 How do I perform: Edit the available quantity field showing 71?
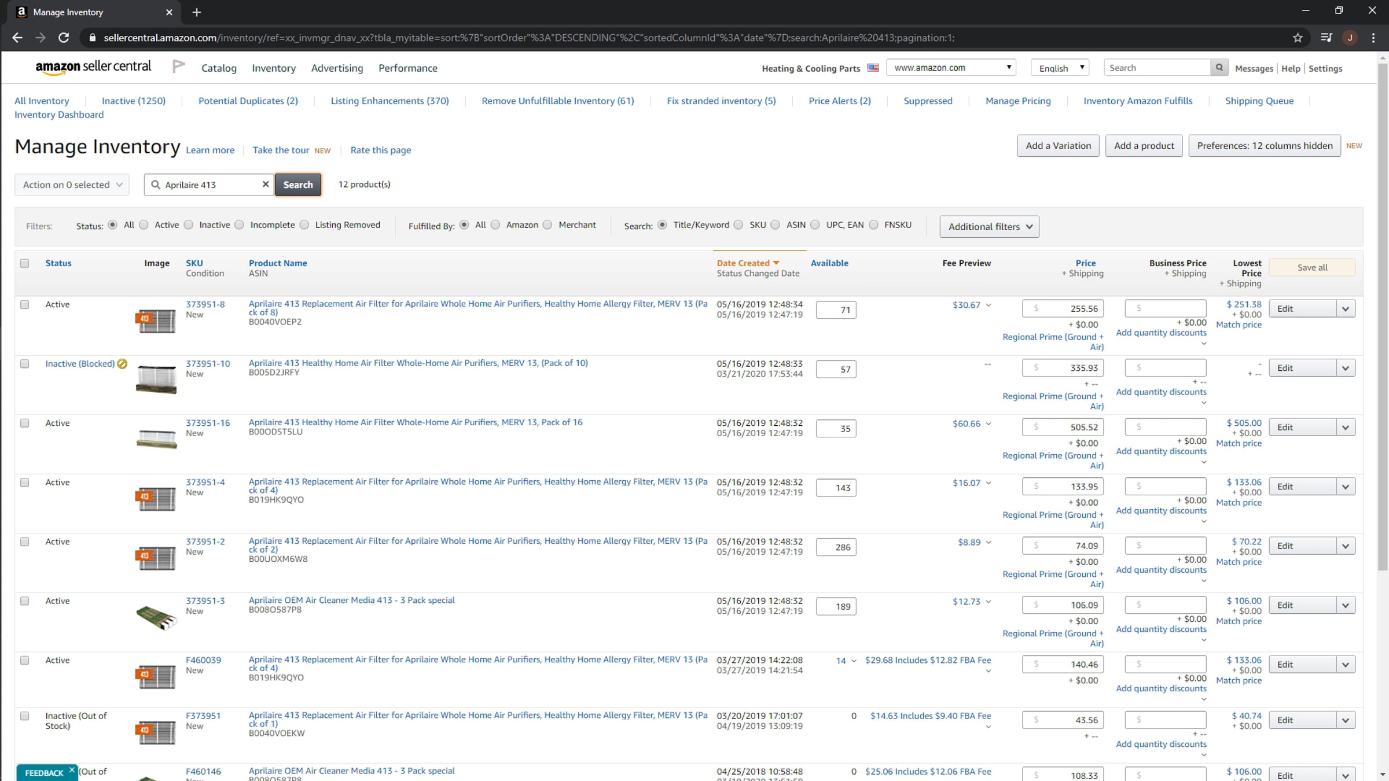[x=836, y=310]
